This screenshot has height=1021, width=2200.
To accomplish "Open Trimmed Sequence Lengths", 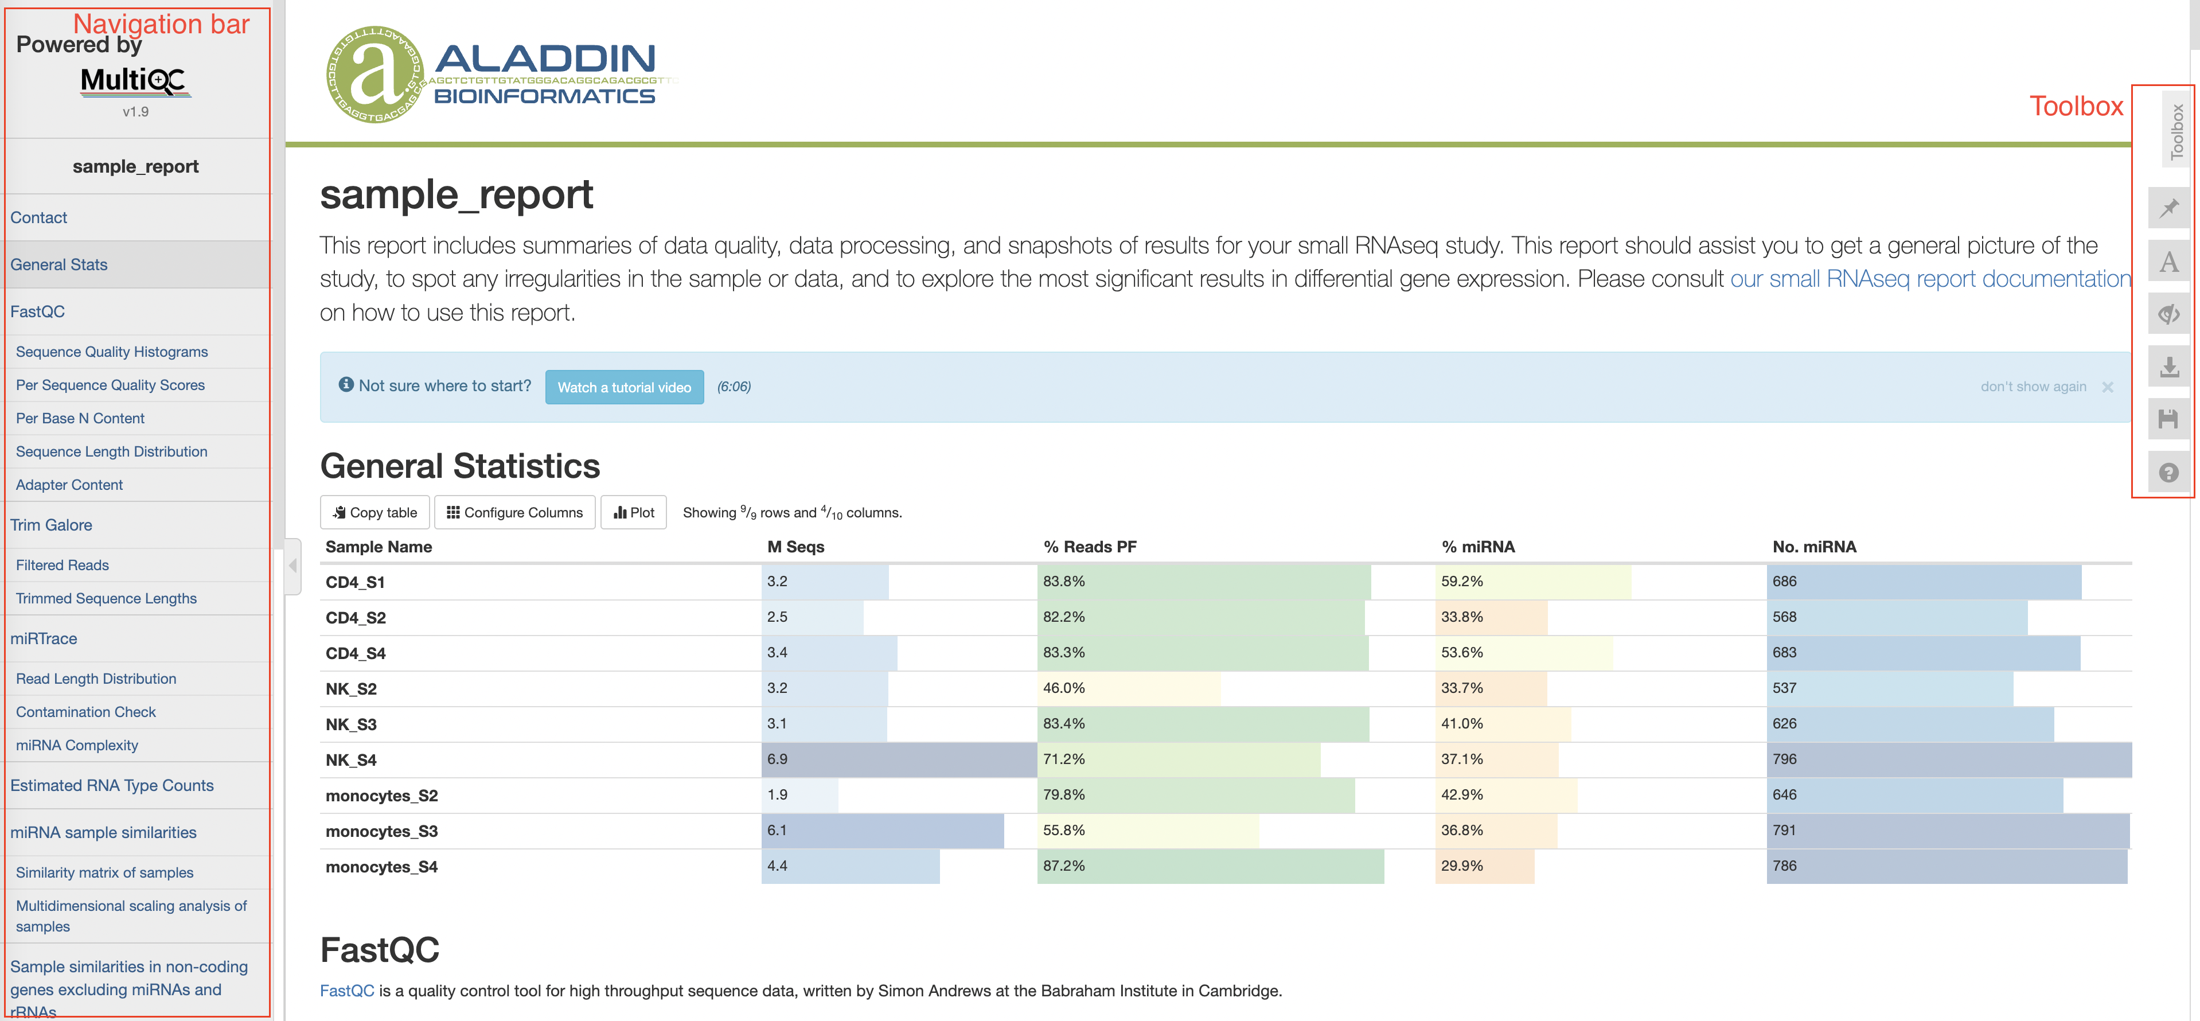I will click(x=106, y=599).
